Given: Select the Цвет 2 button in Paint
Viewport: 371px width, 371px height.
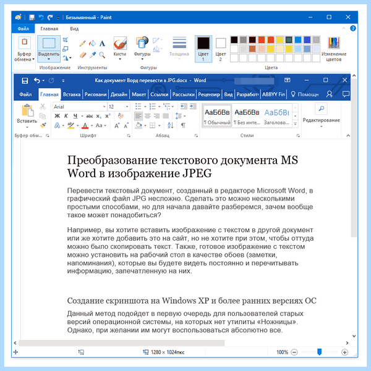Looking at the screenshot, I should pos(221,49).
